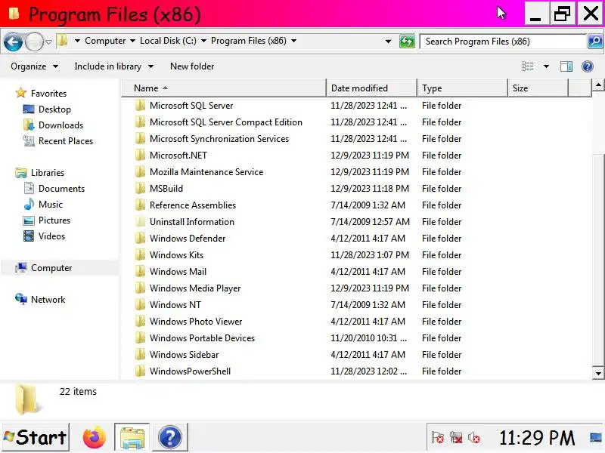Click scrollbar down arrow in file list
Viewport: 605px width, 453px height.
pos(598,373)
